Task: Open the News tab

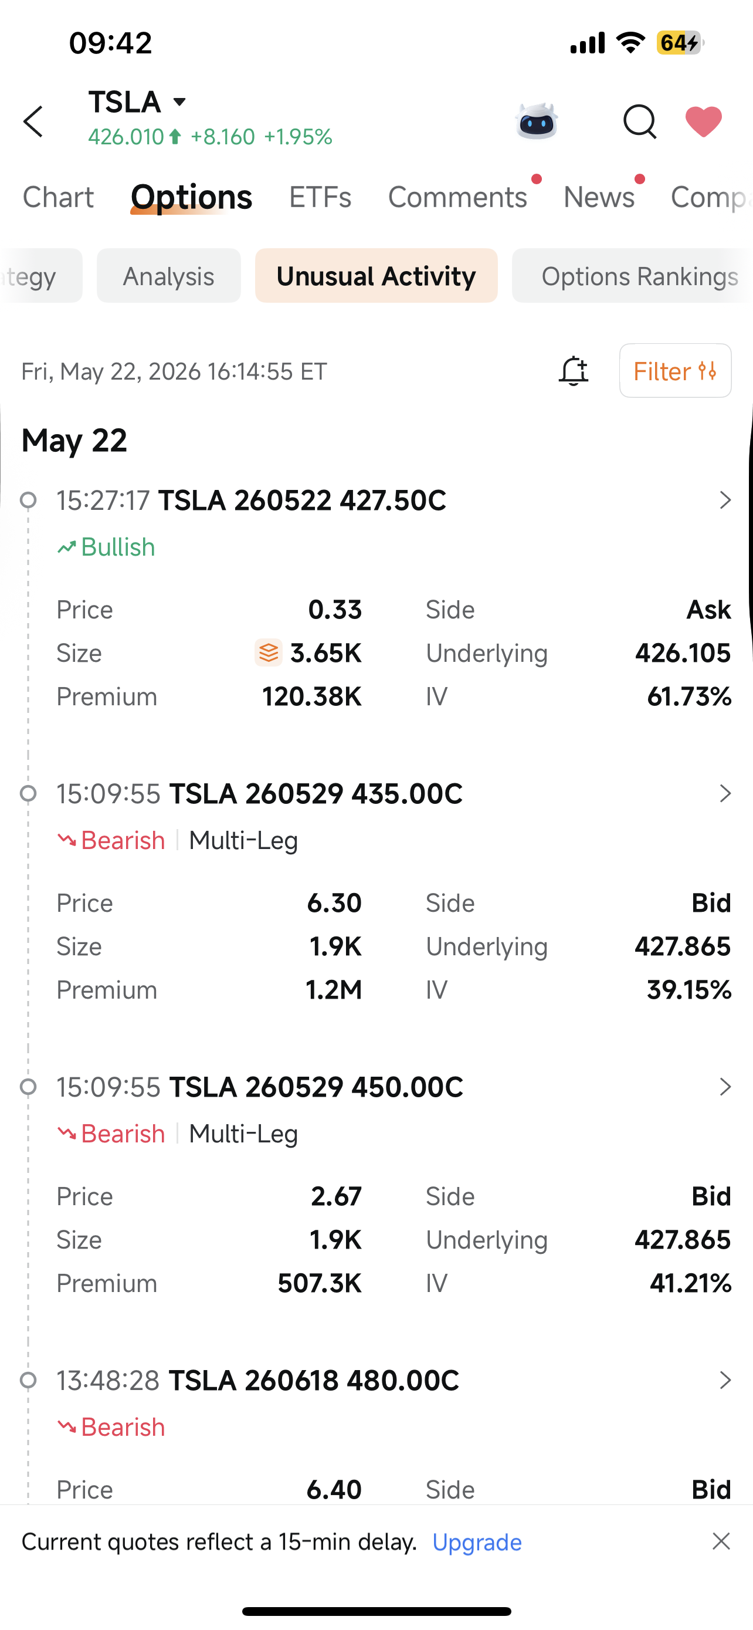Action: tap(599, 197)
